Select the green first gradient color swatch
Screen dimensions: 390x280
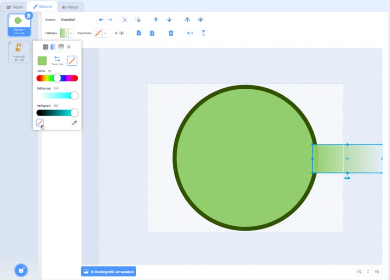[x=42, y=61]
